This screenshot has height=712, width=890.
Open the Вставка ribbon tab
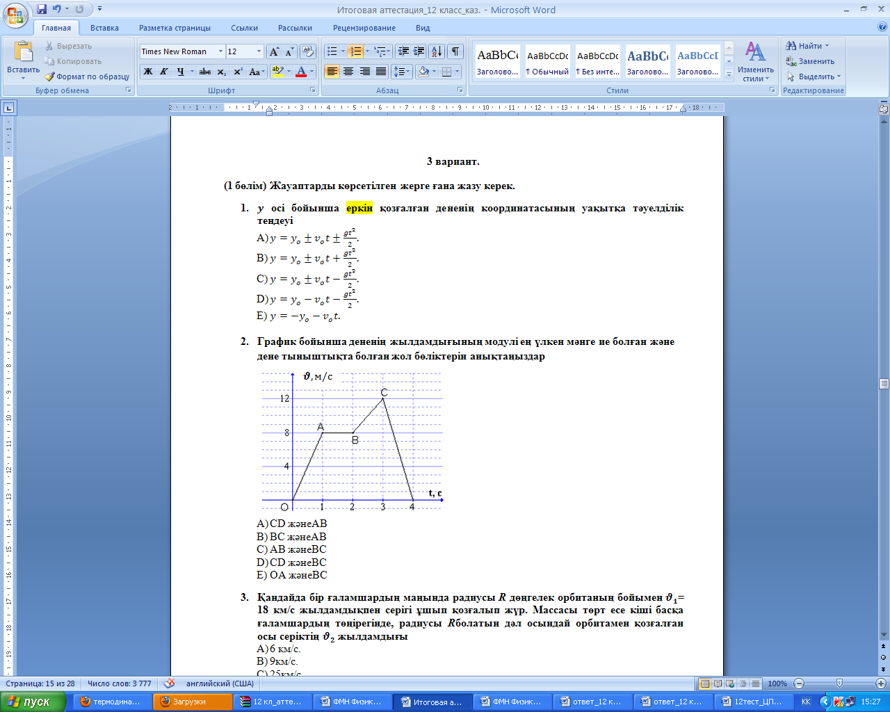tap(104, 28)
